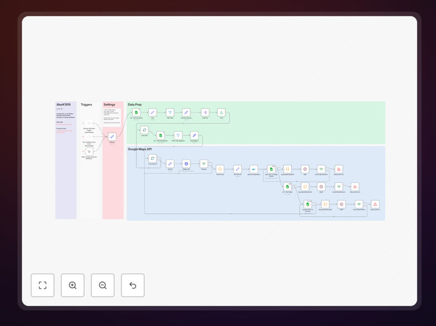Select the Exponential Backoff code node in top retry chain
The height and width of the screenshot is (326, 436).
point(287,169)
